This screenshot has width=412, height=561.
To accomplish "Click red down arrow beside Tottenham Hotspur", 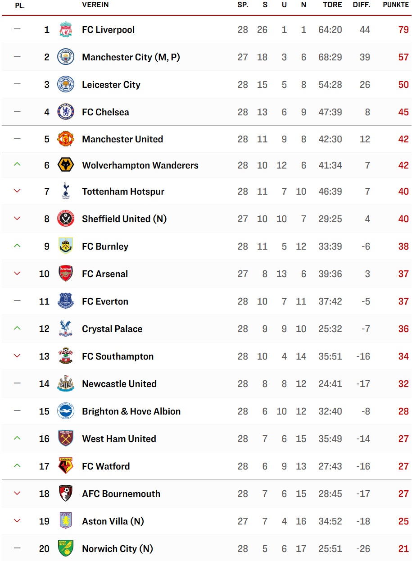I will [17, 191].
